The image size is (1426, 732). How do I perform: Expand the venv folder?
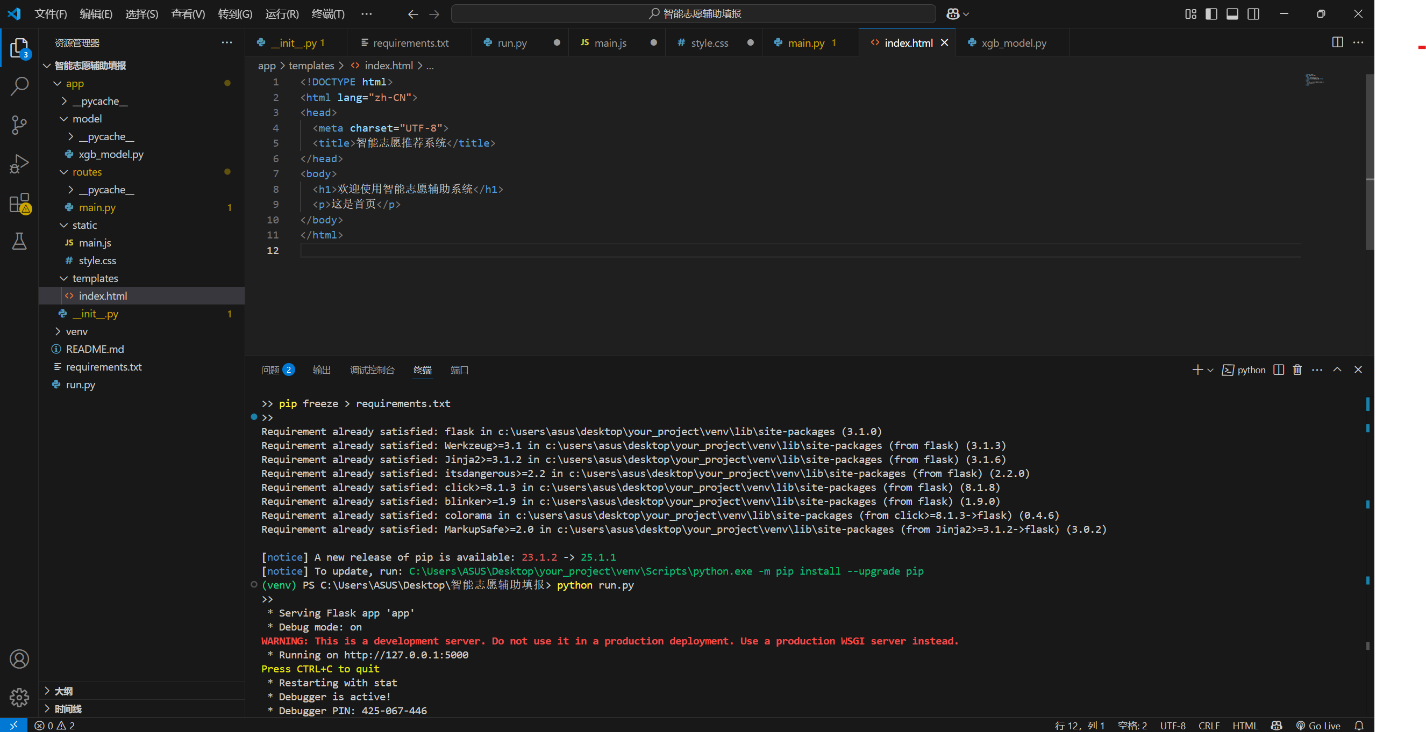pos(76,331)
